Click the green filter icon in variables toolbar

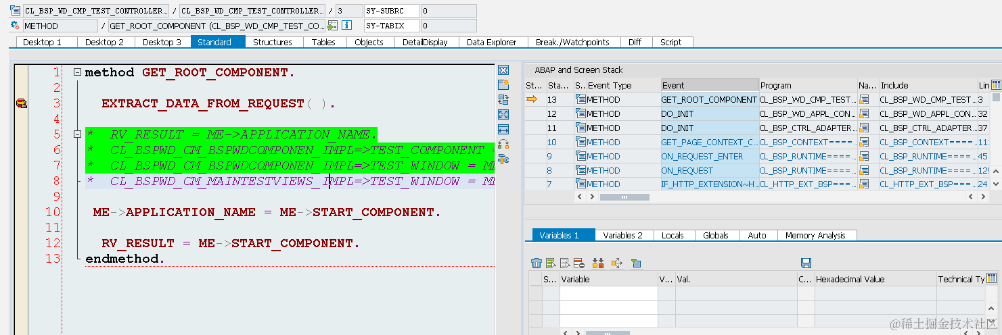635,263
